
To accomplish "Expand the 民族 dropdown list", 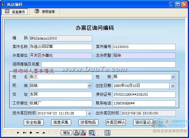I will tap(89, 86).
